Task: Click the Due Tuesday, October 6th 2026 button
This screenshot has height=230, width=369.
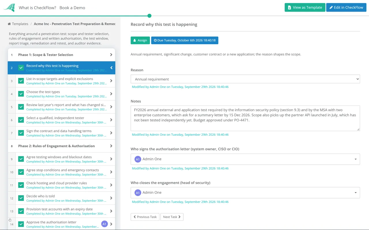Action: coord(185,40)
